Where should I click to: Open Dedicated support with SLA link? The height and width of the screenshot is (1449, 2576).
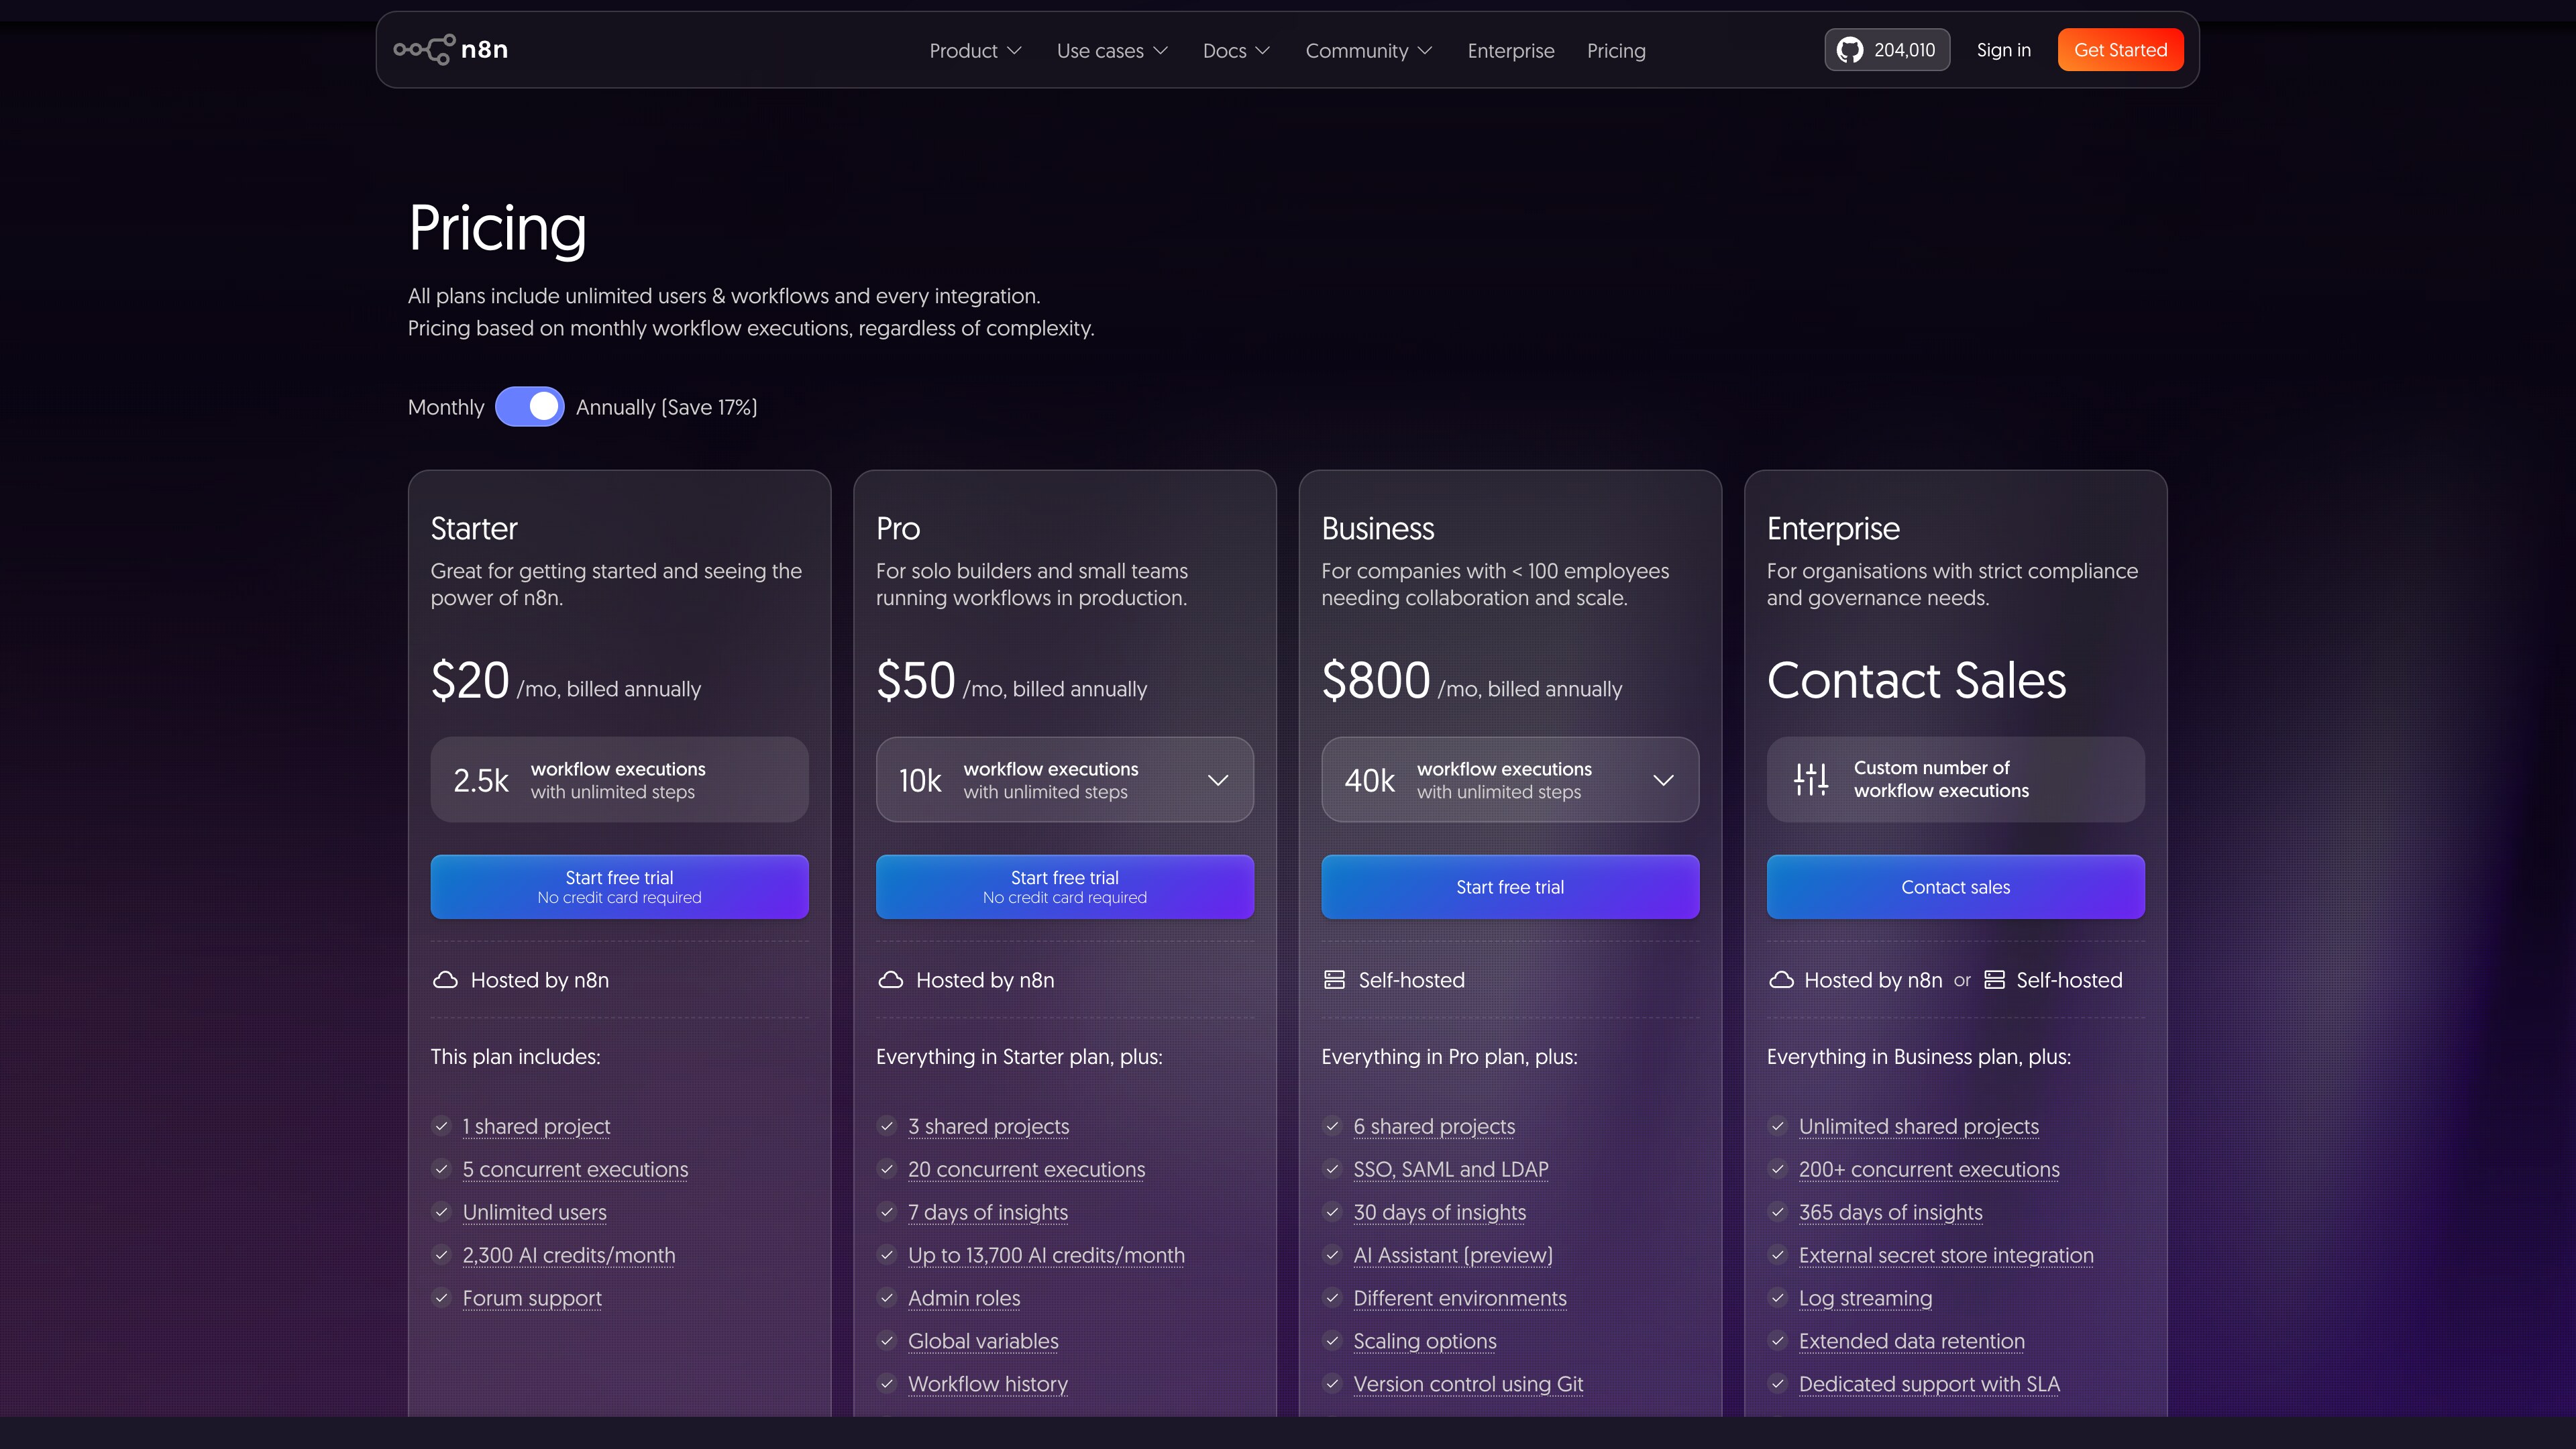(x=1929, y=1384)
